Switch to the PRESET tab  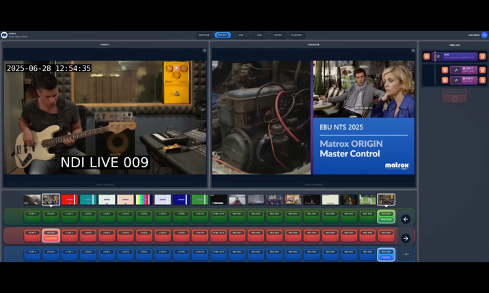click(223, 36)
